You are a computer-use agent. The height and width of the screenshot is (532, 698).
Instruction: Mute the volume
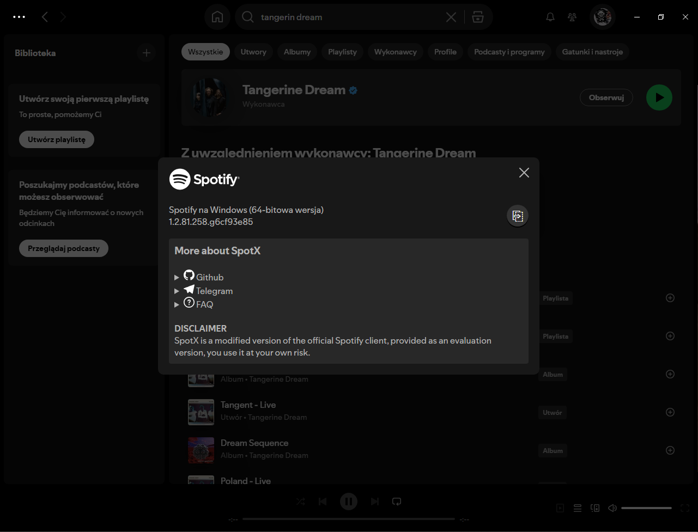612,508
